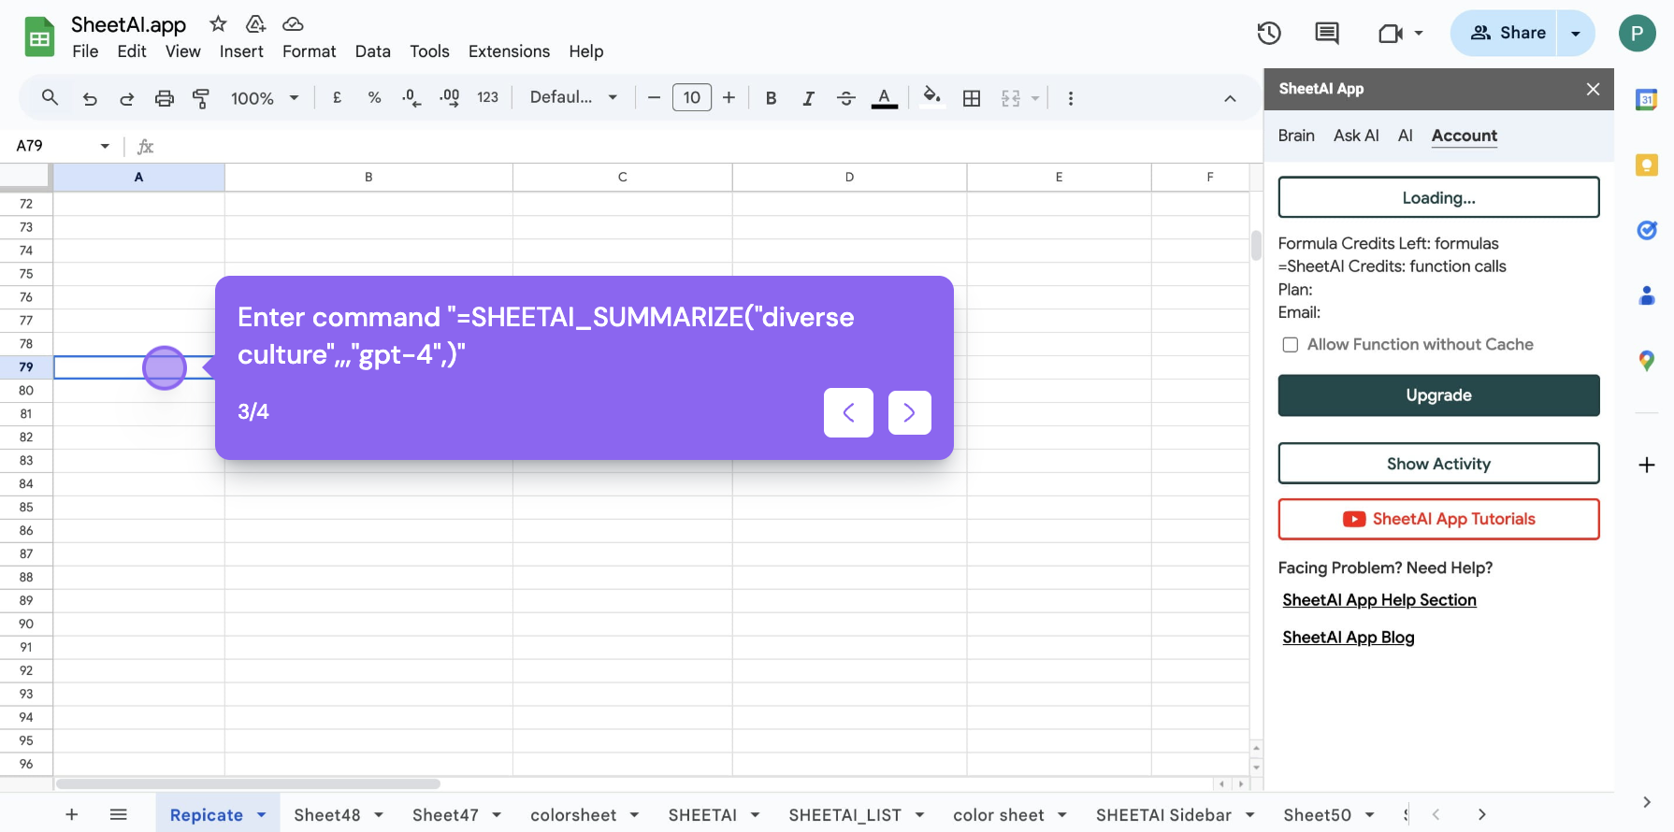Open the all sheets list icon
This screenshot has width=1674, height=832.
(118, 814)
